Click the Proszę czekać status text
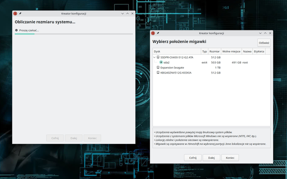The width and height of the screenshot is (287, 179). pyautogui.click(x=29, y=30)
